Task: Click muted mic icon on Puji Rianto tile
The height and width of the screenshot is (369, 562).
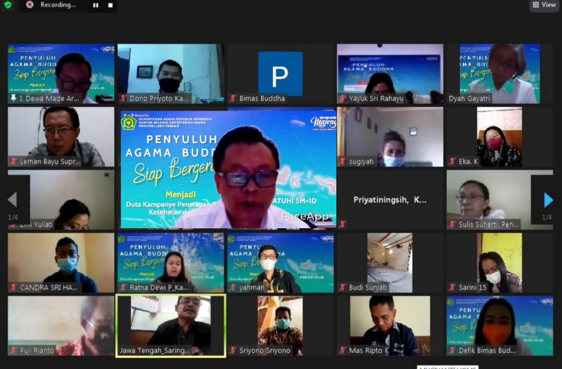Action: 14,351
